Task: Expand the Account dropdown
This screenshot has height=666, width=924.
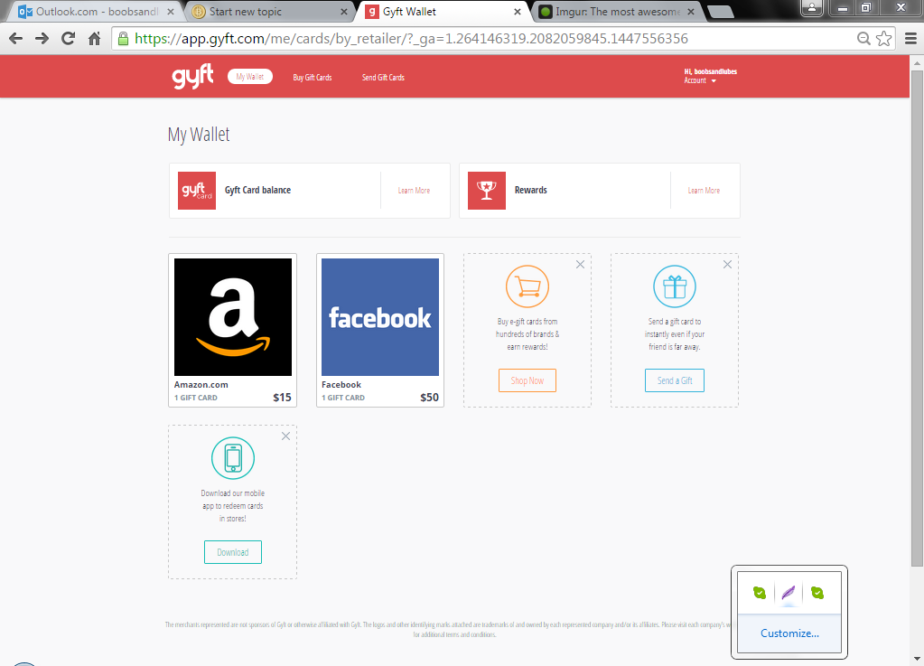Action: pos(700,80)
